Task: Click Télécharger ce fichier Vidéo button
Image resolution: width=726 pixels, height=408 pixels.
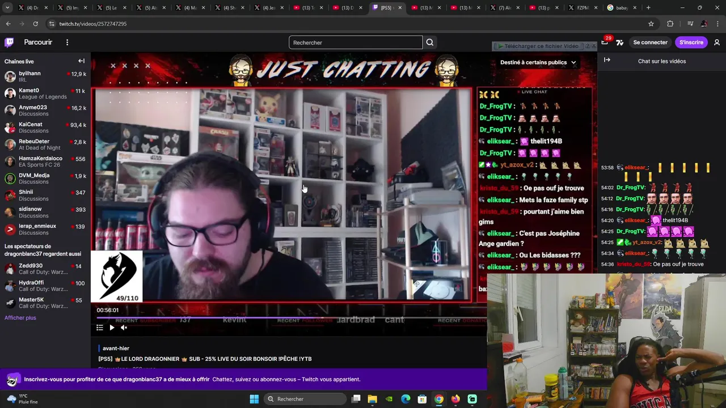Action: (x=538, y=46)
